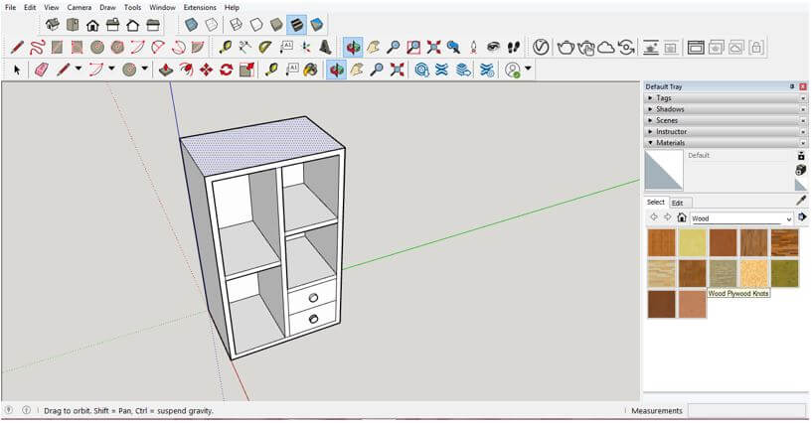Image resolution: width=812 pixels, height=423 pixels.
Task: Enable Wireframe face style
Action: tap(236, 25)
